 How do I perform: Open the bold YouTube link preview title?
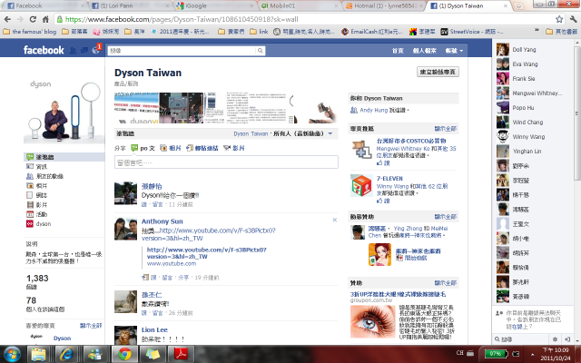tap(207, 253)
